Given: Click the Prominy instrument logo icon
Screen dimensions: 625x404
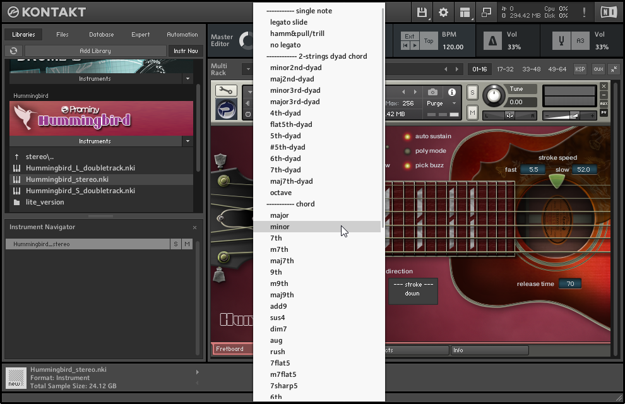Looking at the screenshot, I should coord(227,109).
